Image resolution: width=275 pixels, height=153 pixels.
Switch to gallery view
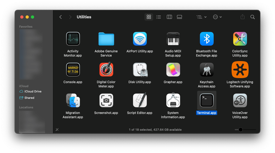coord(179,17)
